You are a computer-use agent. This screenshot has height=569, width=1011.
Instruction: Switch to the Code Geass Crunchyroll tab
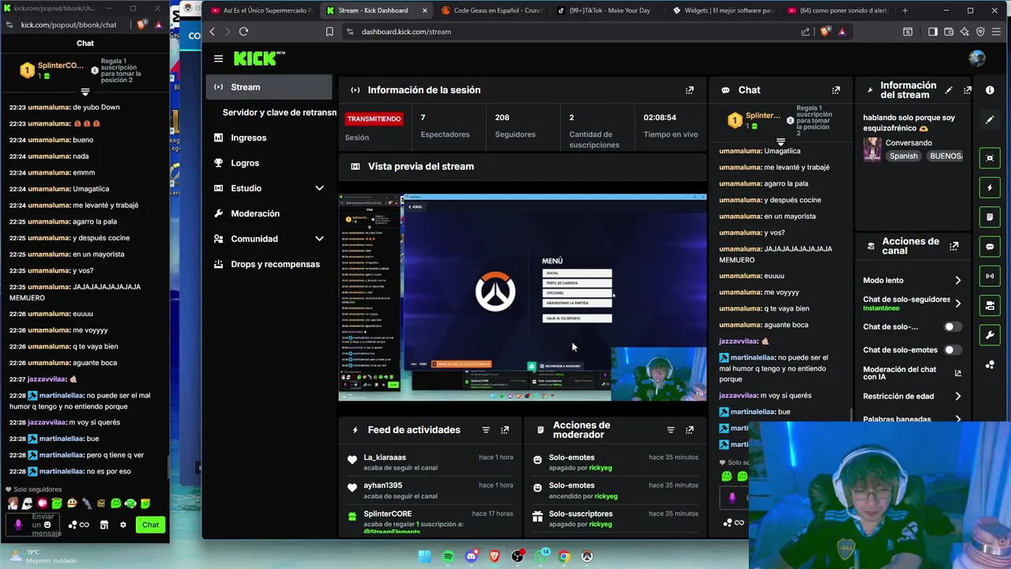pos(491,10)
